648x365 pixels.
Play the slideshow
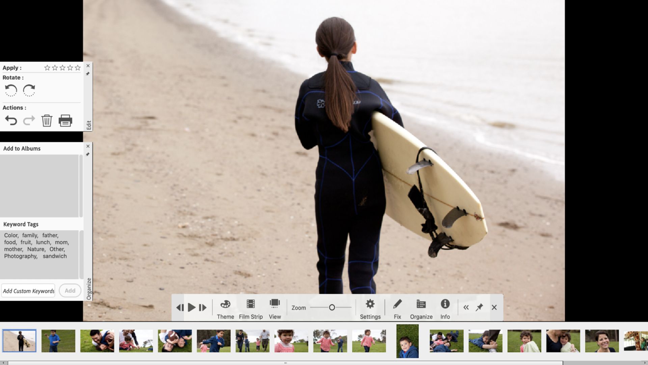coord(191,307)
